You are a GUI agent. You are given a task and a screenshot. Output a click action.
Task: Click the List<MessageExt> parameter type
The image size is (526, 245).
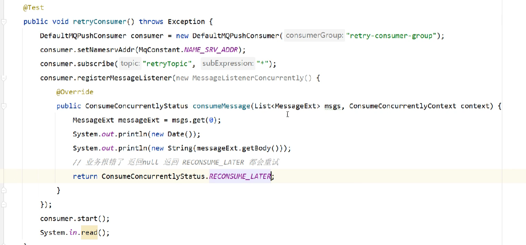(x=287, y=106)
